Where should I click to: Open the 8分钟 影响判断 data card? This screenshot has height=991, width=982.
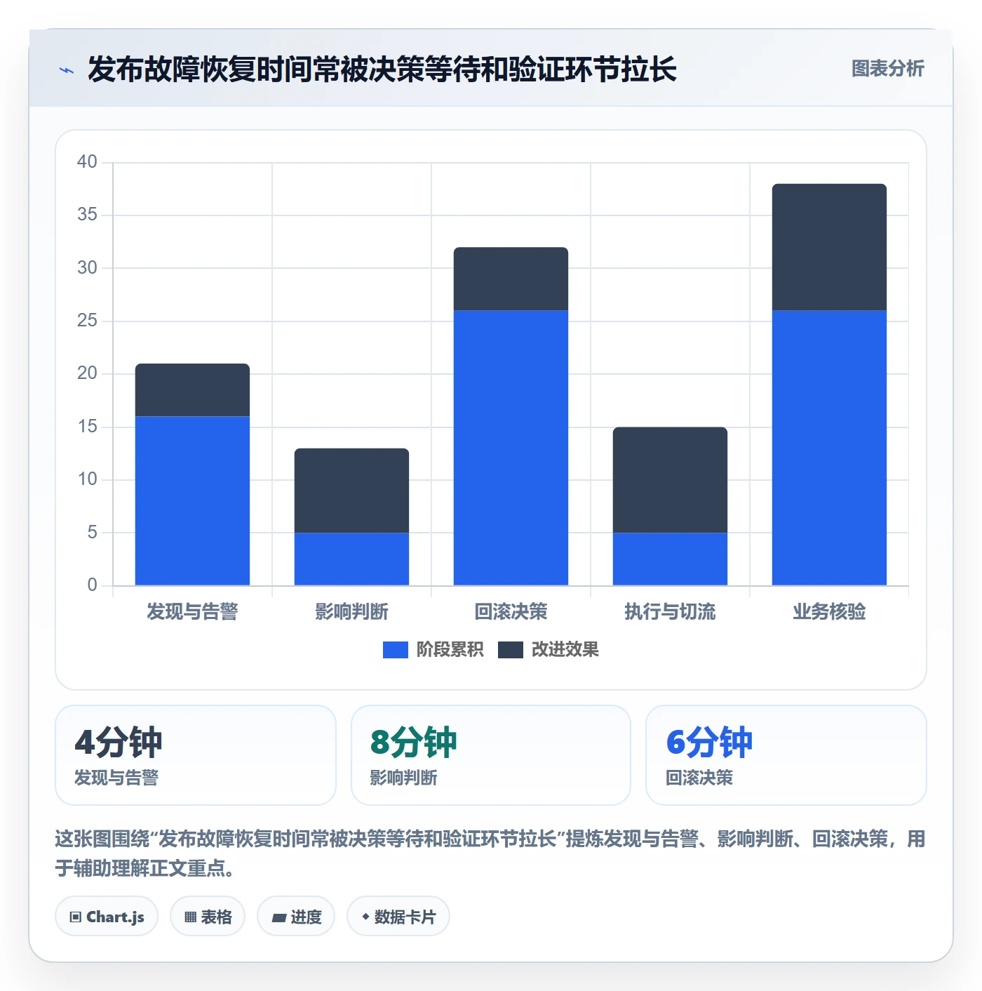491,755
